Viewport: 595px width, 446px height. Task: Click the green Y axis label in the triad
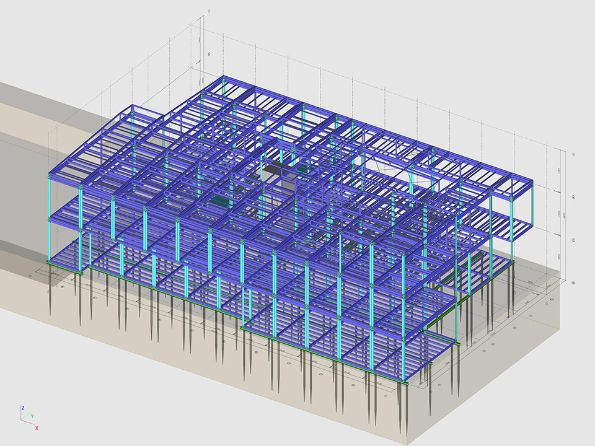tap(32, 417)
